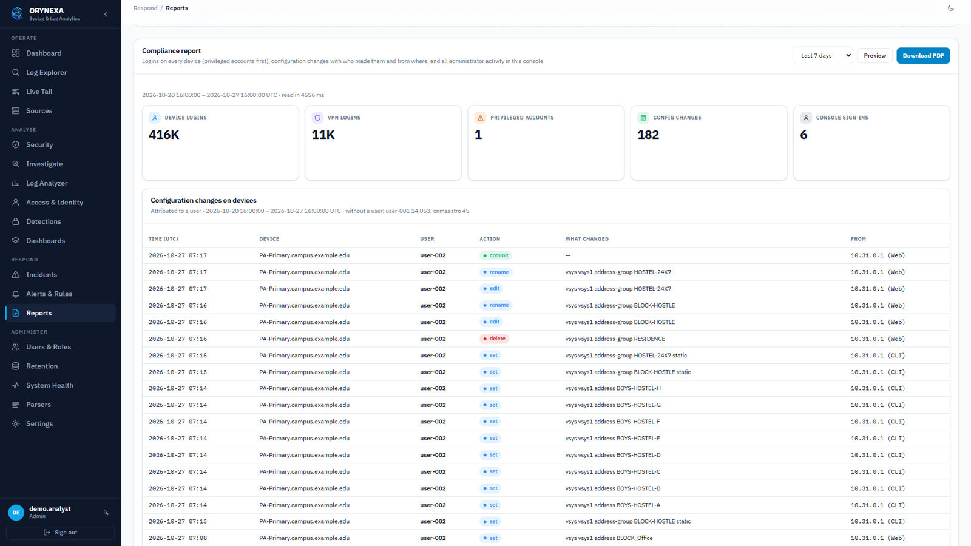
Task: Click the pencil icon beside demo.analyst
Action: pos(106,513)
